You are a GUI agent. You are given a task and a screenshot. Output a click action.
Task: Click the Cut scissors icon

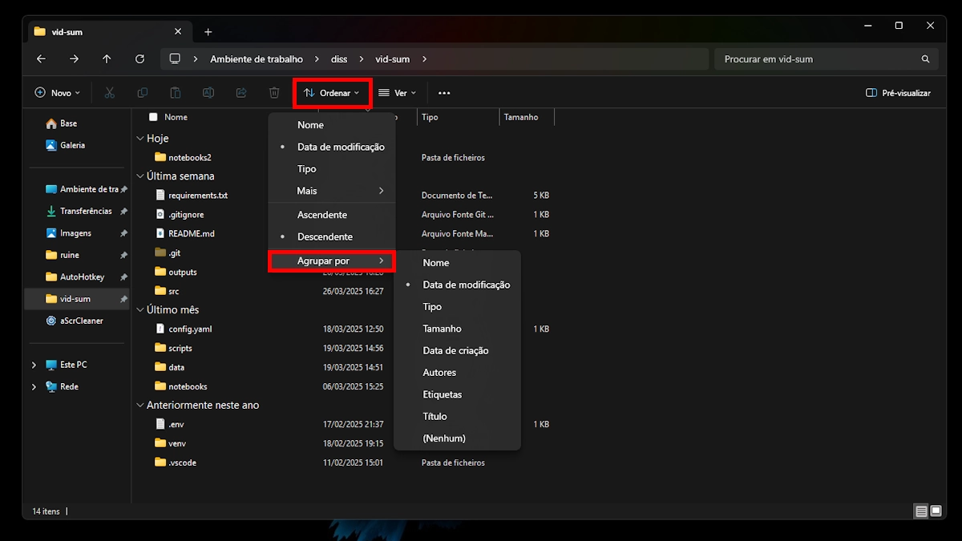pos(110,93)
